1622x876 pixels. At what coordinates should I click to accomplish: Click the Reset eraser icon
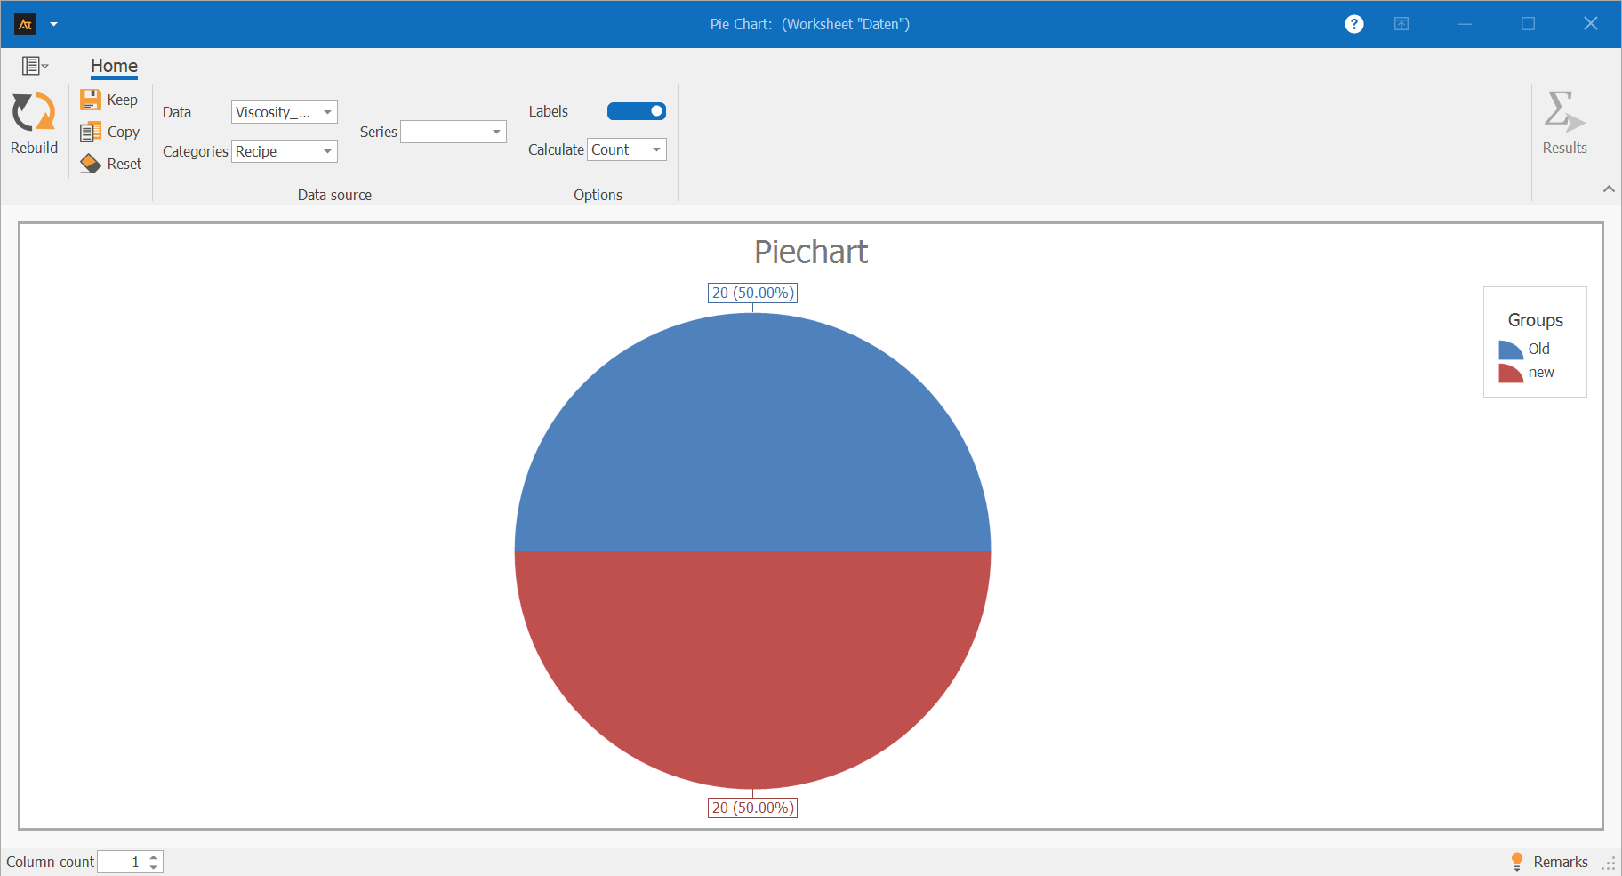coord(91,164)
